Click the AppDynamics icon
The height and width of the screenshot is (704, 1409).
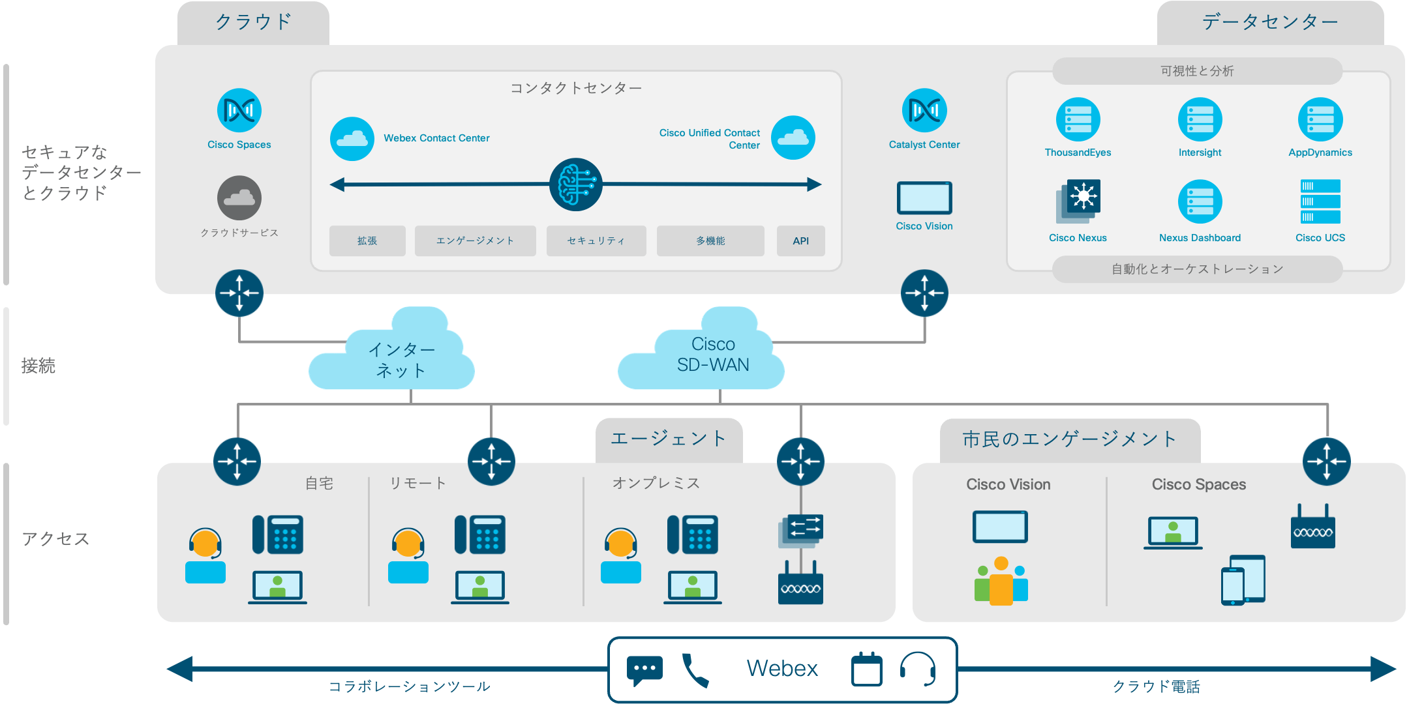coord(1320,120)
